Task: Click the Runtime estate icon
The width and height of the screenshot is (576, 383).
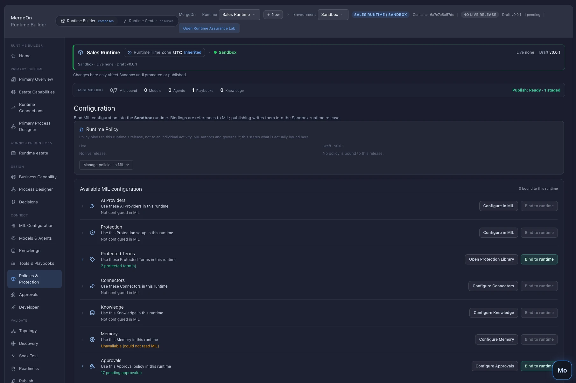Action: (13, 153)
